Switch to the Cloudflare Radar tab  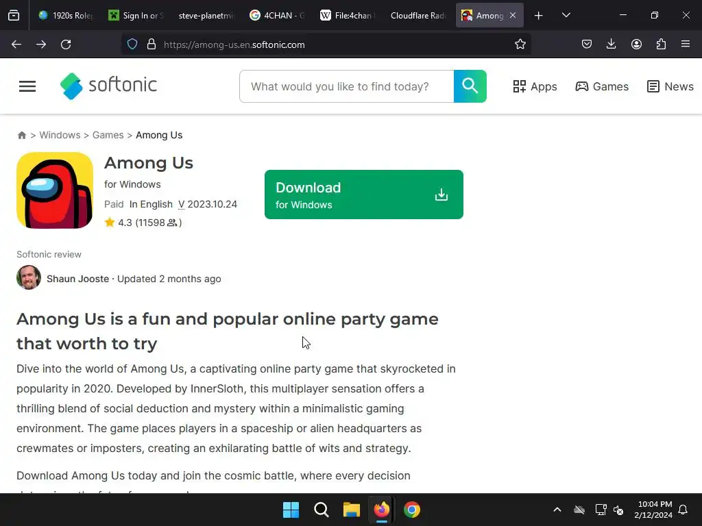tap(418, 15)
